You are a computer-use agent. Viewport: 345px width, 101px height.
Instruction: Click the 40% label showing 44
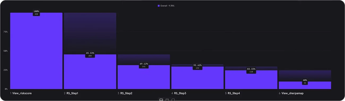[x=305, y=82]
